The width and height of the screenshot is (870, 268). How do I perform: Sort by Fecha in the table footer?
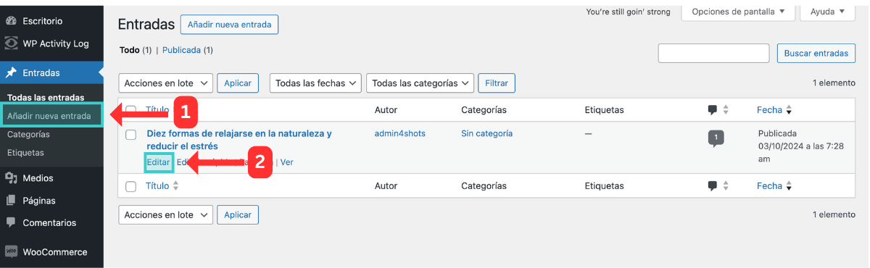click(x=774, y=186)
